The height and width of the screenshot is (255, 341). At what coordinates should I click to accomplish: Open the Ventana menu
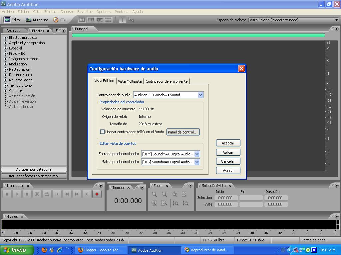click(x=122, y=12)
